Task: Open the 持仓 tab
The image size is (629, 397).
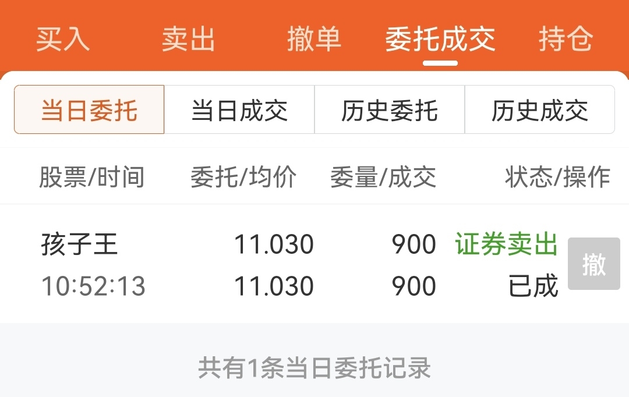Action: coord(566,39)
